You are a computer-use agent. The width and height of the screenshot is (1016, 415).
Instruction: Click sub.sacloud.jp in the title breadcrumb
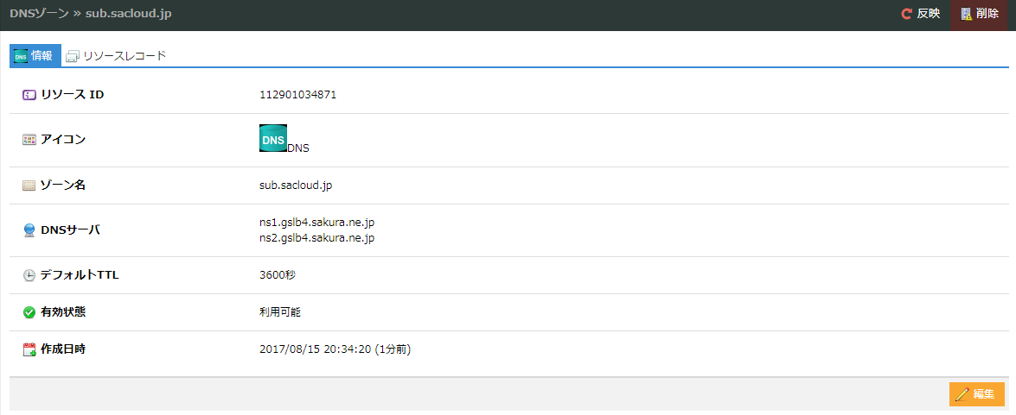(128, 13)
